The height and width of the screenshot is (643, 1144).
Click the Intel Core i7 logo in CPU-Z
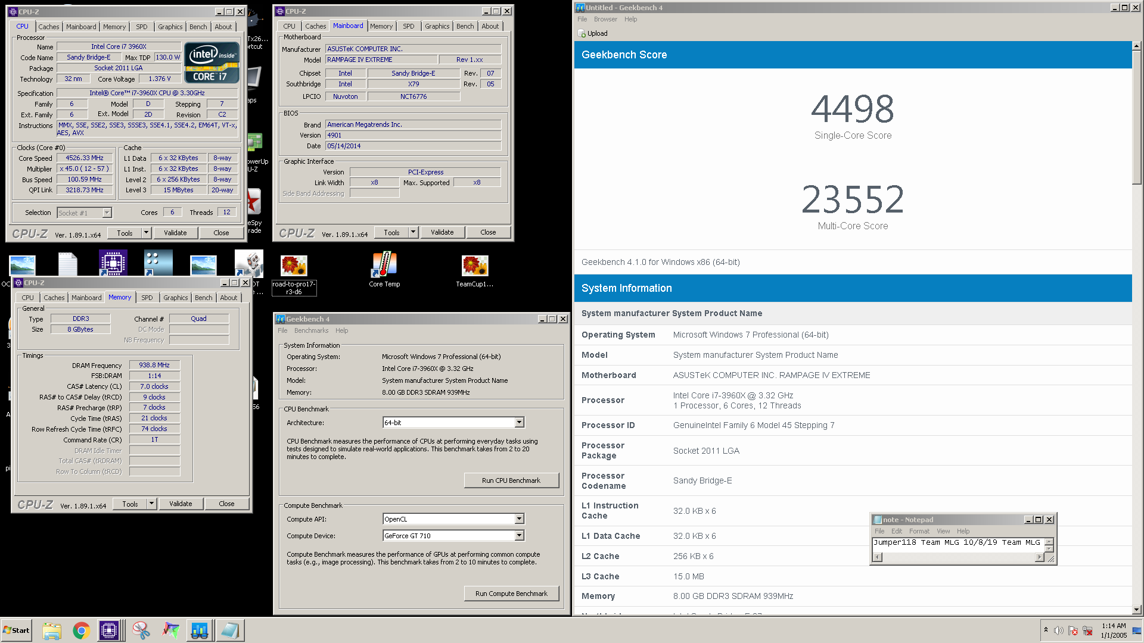212,62
